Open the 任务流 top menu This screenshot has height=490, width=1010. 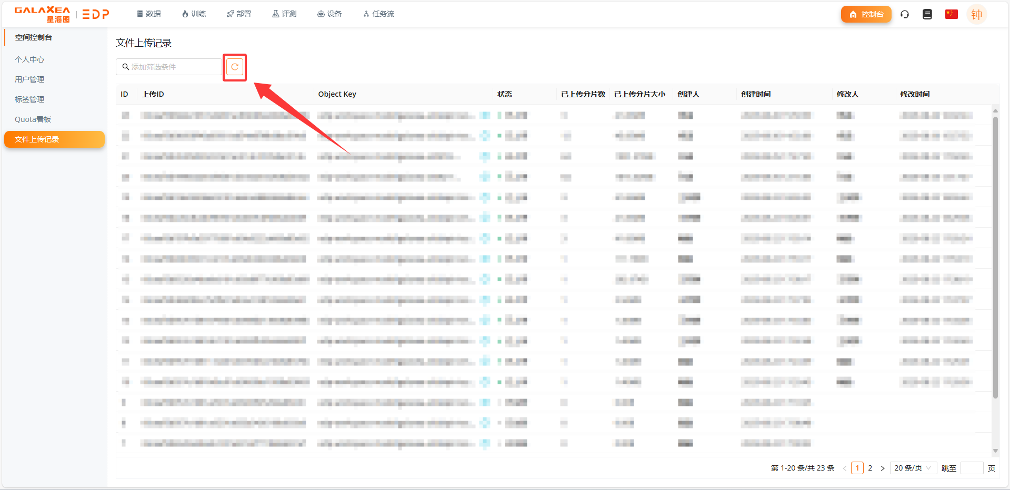(378, 14)
